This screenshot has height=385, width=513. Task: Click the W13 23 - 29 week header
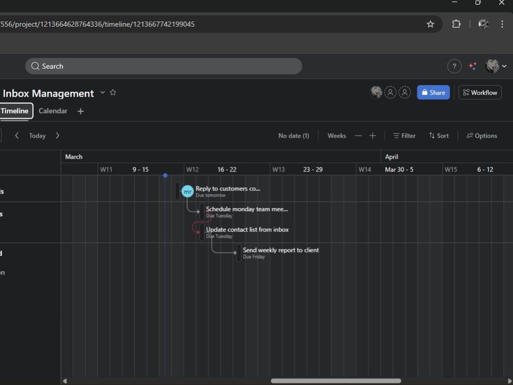313,169
